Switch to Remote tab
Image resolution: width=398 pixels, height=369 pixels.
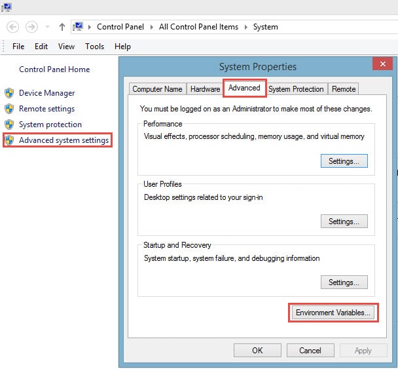click(x=344, y=89)
